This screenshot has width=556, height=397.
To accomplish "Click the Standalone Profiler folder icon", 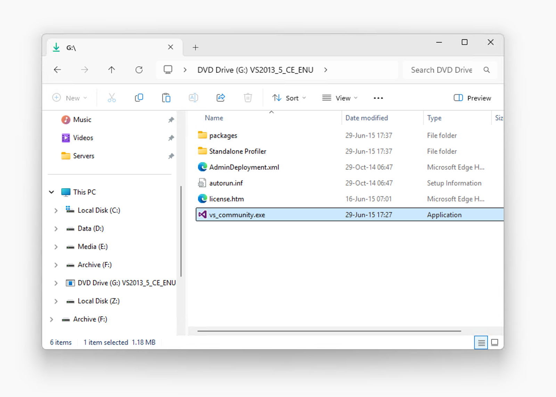I will click(x=202, y=151).
